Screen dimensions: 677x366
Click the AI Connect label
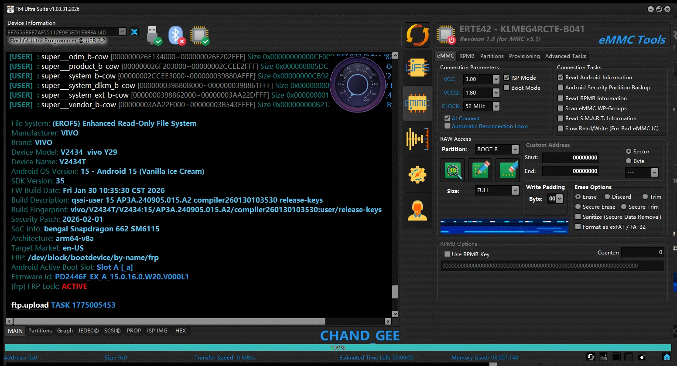465,118
